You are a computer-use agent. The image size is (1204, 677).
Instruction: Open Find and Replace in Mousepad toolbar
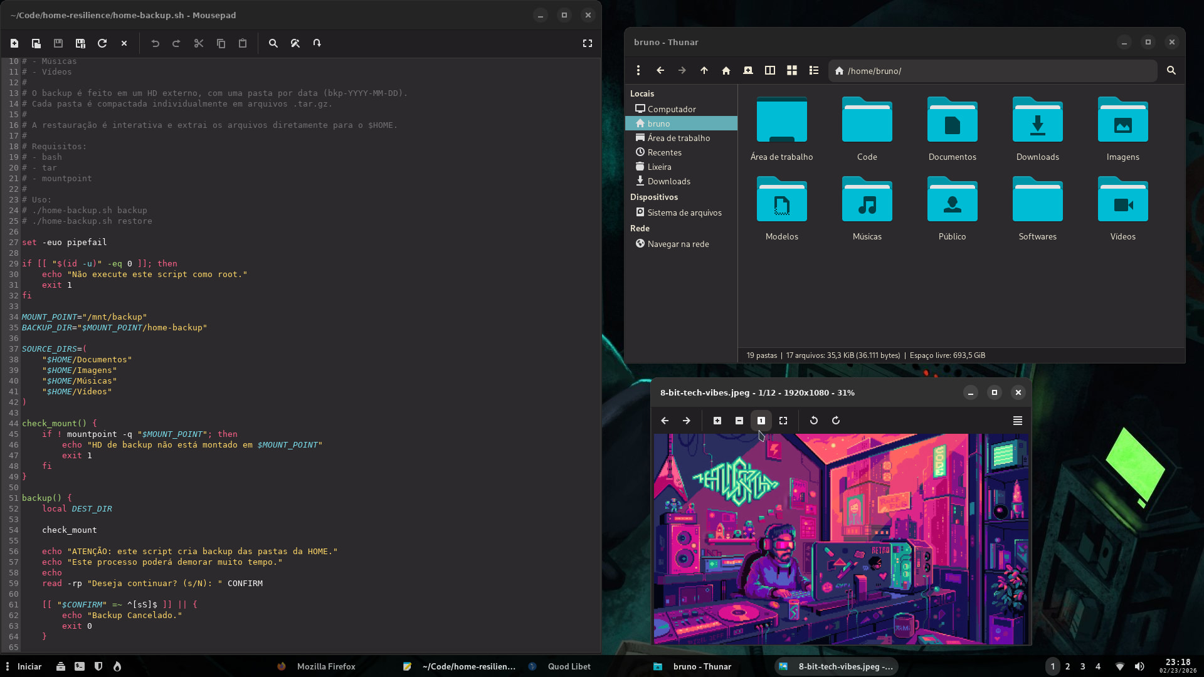295,43
